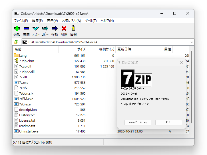Viewport: 207px width, 155px height.
Task: Select the License.txt document icon
Action: 16,120
